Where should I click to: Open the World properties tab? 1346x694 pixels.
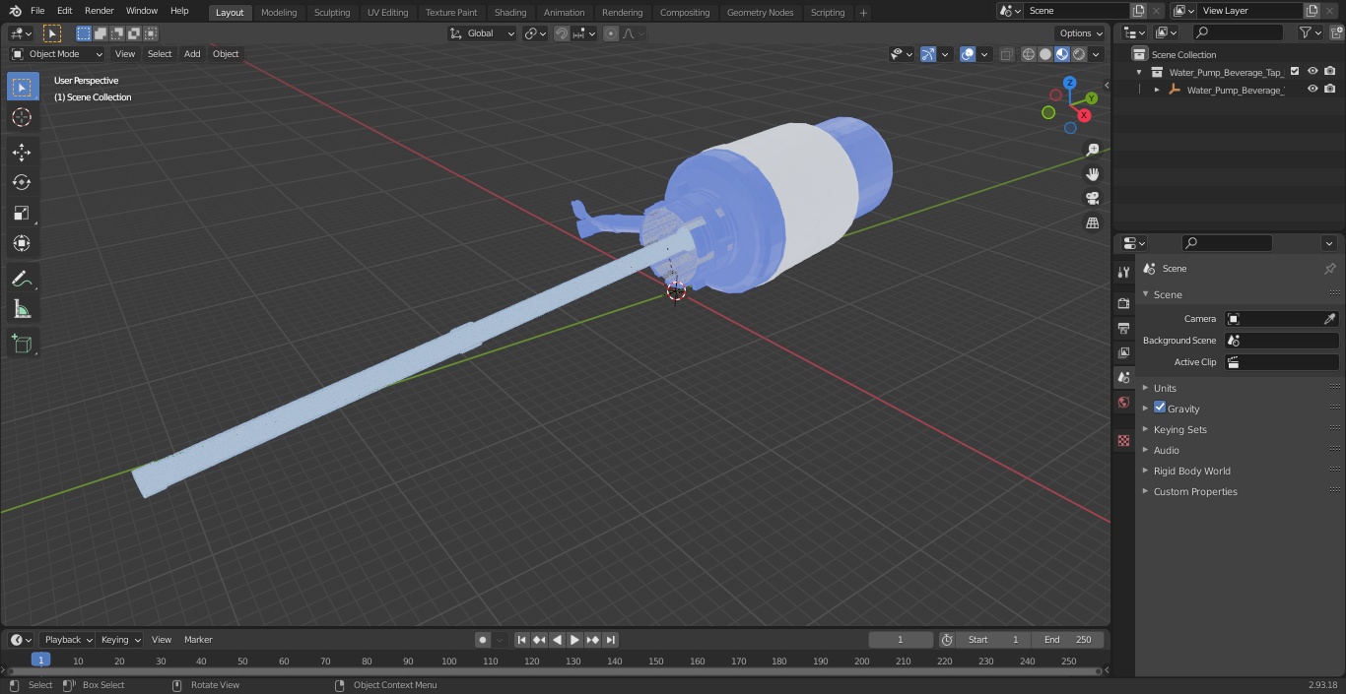1123,402
